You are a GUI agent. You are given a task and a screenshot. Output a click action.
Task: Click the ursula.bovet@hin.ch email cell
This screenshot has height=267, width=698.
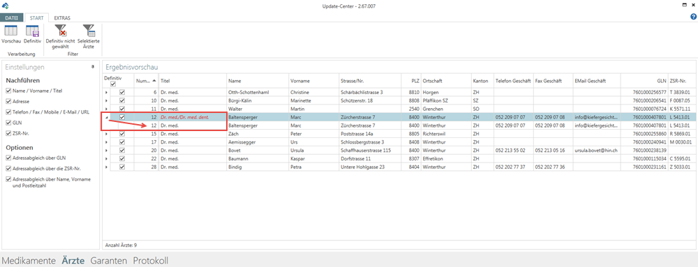click(597, 150)
